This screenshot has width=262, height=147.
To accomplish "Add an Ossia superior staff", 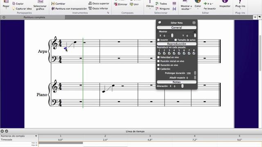I will click(99, 3).
